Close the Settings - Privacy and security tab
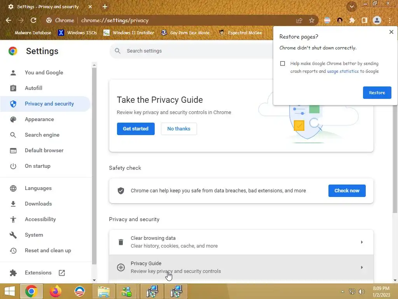Image resolution: width=398 pixels, height=299 pixels. coord(90,7)
